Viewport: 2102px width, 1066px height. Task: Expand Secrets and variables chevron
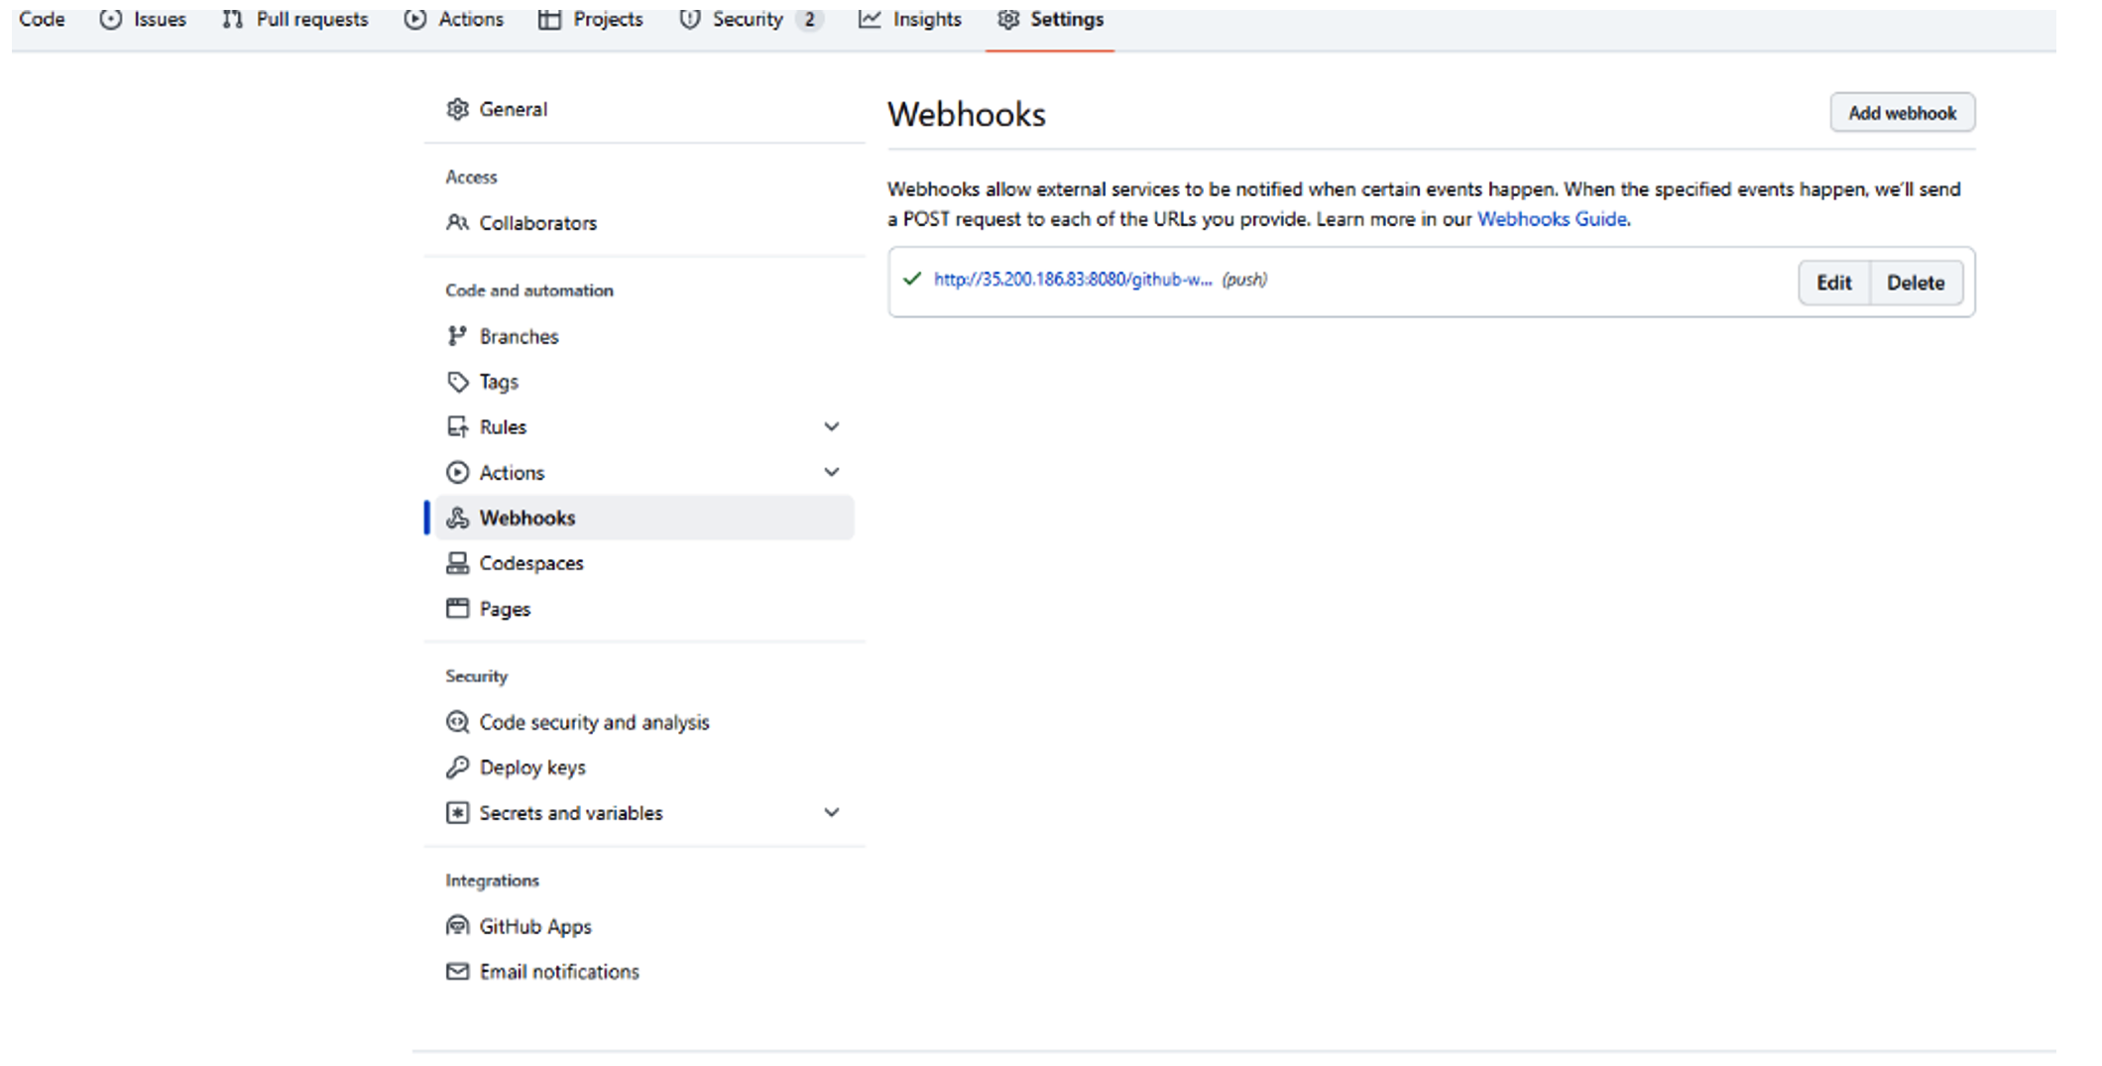point(832,812)
